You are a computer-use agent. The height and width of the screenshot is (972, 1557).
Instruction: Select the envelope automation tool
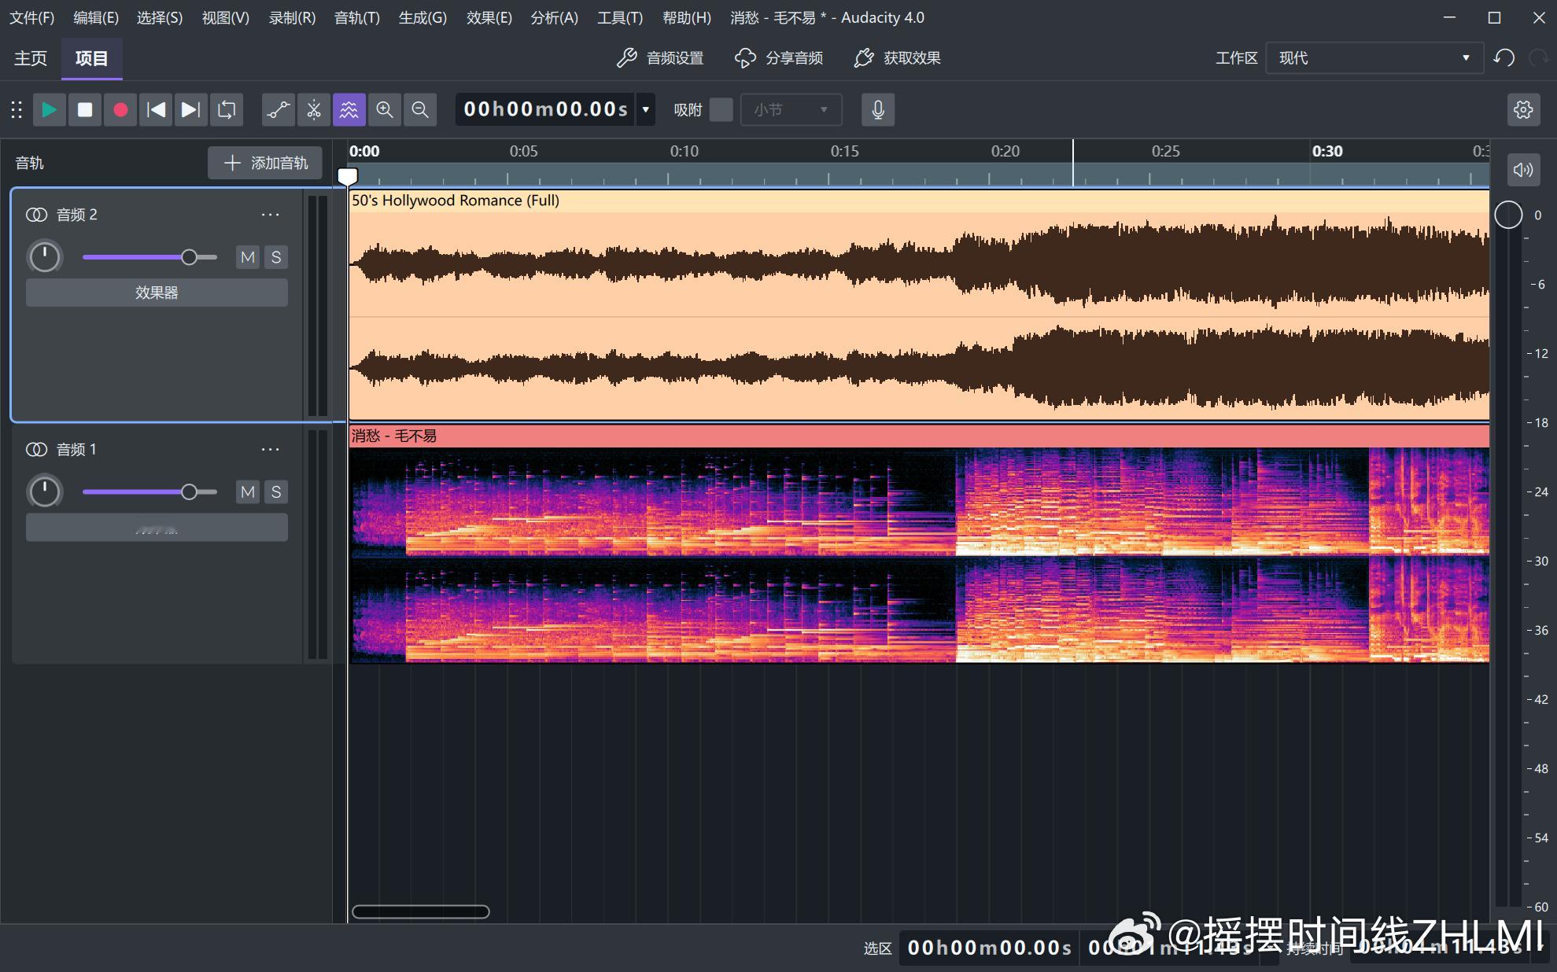(279, 109)
